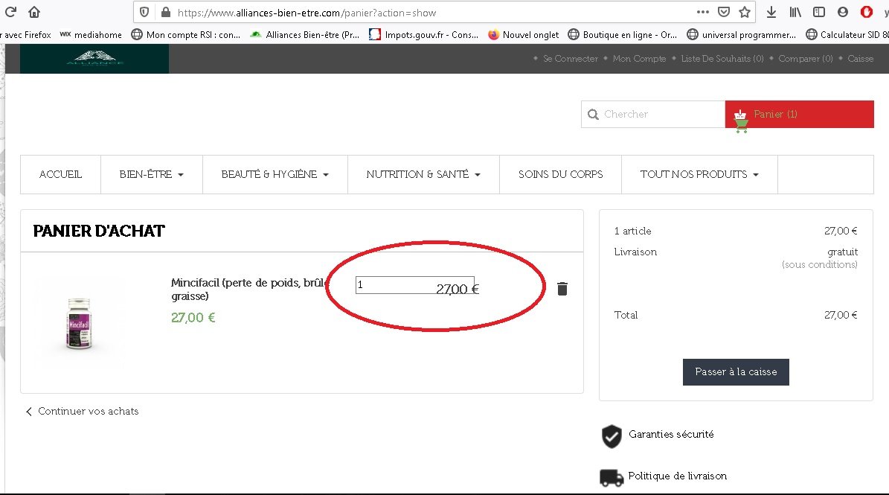Click Continuer vos achats link

click(x=88, y=412)
